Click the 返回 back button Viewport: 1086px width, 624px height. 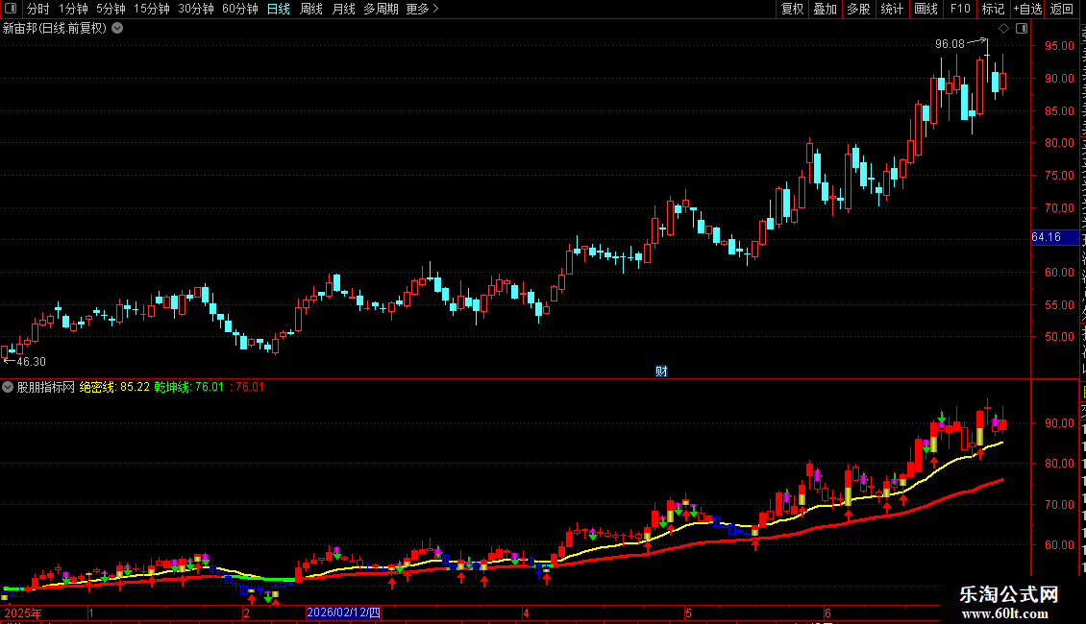pyautogui.click(x=1062, y=9)
